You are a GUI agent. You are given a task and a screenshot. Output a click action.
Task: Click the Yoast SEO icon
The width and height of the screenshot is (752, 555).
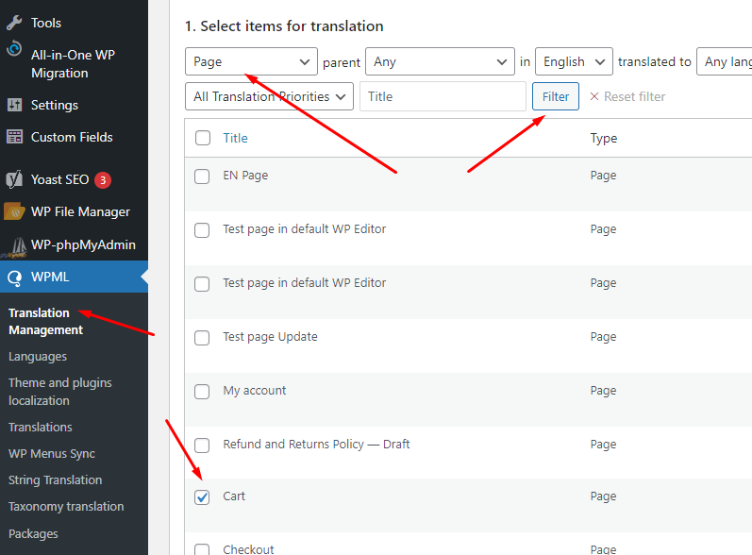(x=14, y=179)
